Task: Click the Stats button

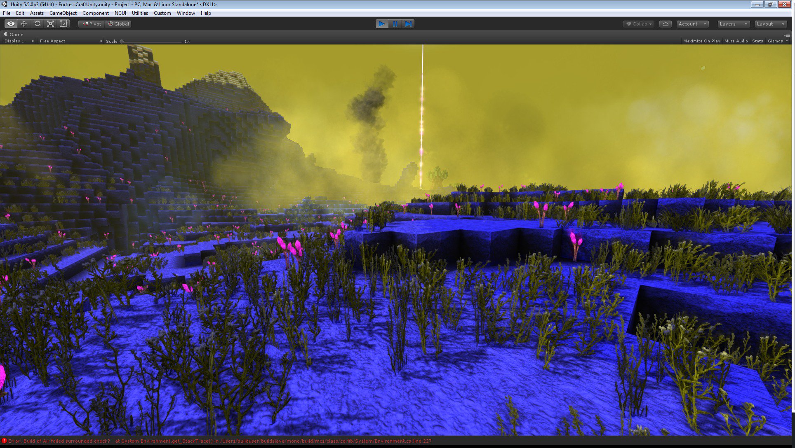Action: (757, 41)
